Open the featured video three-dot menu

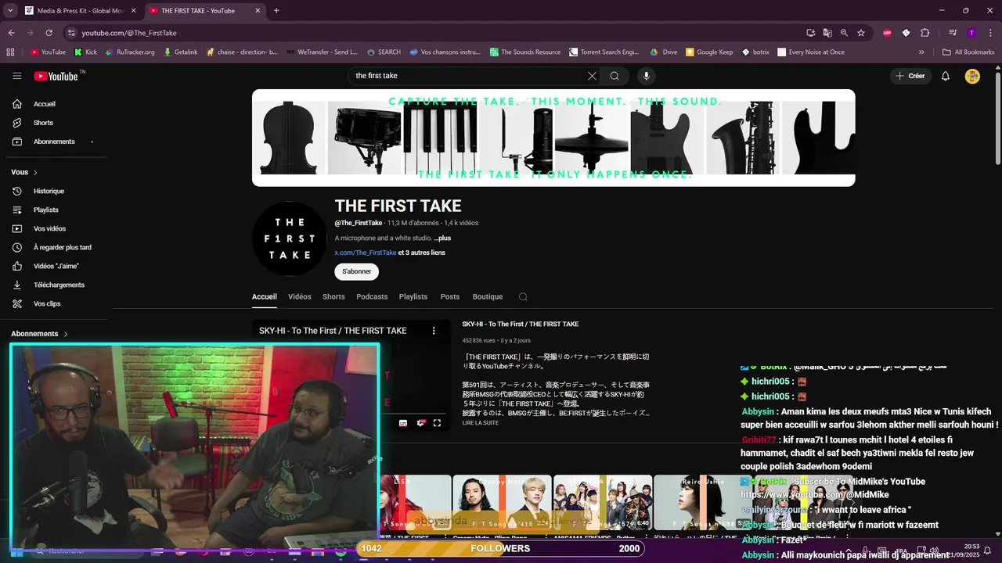coord(434,331)
